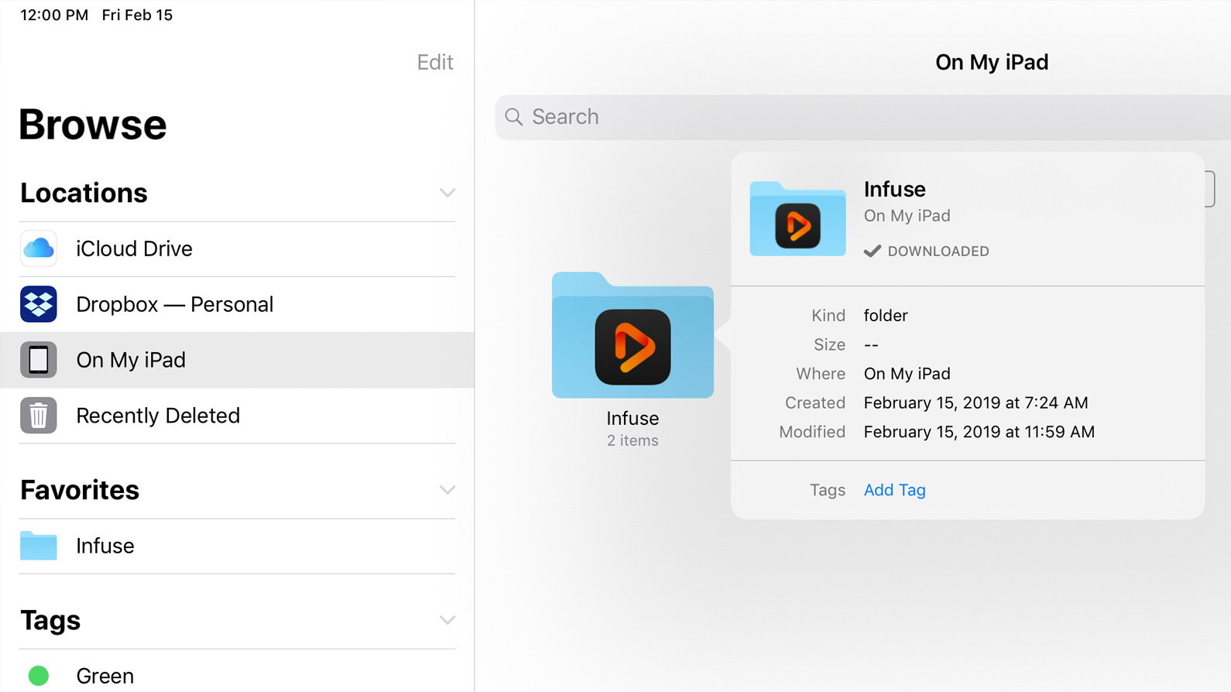
Task: Select On My iPad location
Action: click(237, 360)
